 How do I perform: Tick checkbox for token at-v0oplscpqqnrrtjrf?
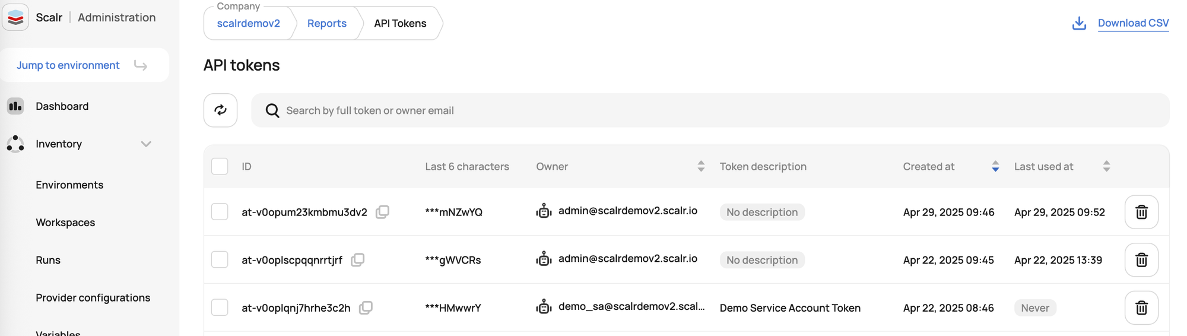tap(220, 260)
